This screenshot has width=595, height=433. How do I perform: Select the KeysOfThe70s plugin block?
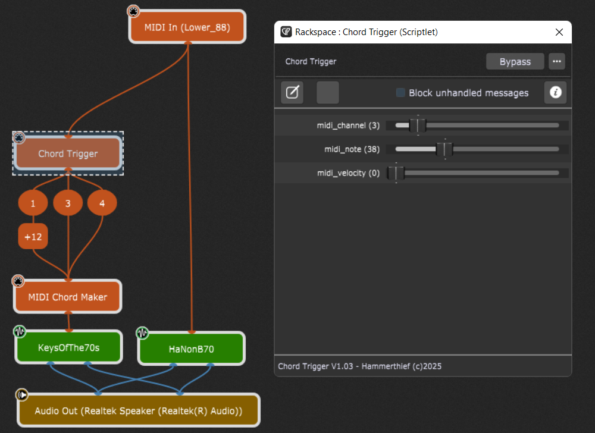pyautogui.click(x=68, y=347)
